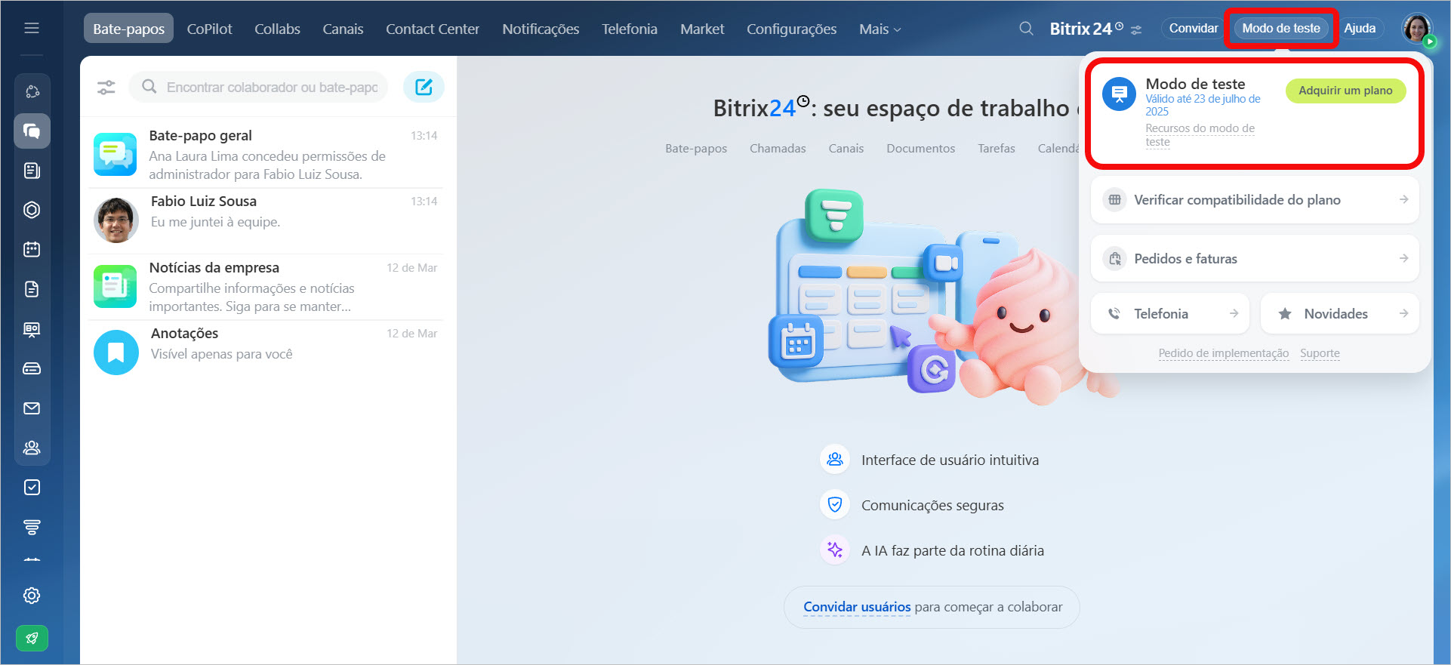This screenshot has width=1451, height=665.
Task: Open Bitrix24 logo settings sliders icon
Action: pos(1136,30)
